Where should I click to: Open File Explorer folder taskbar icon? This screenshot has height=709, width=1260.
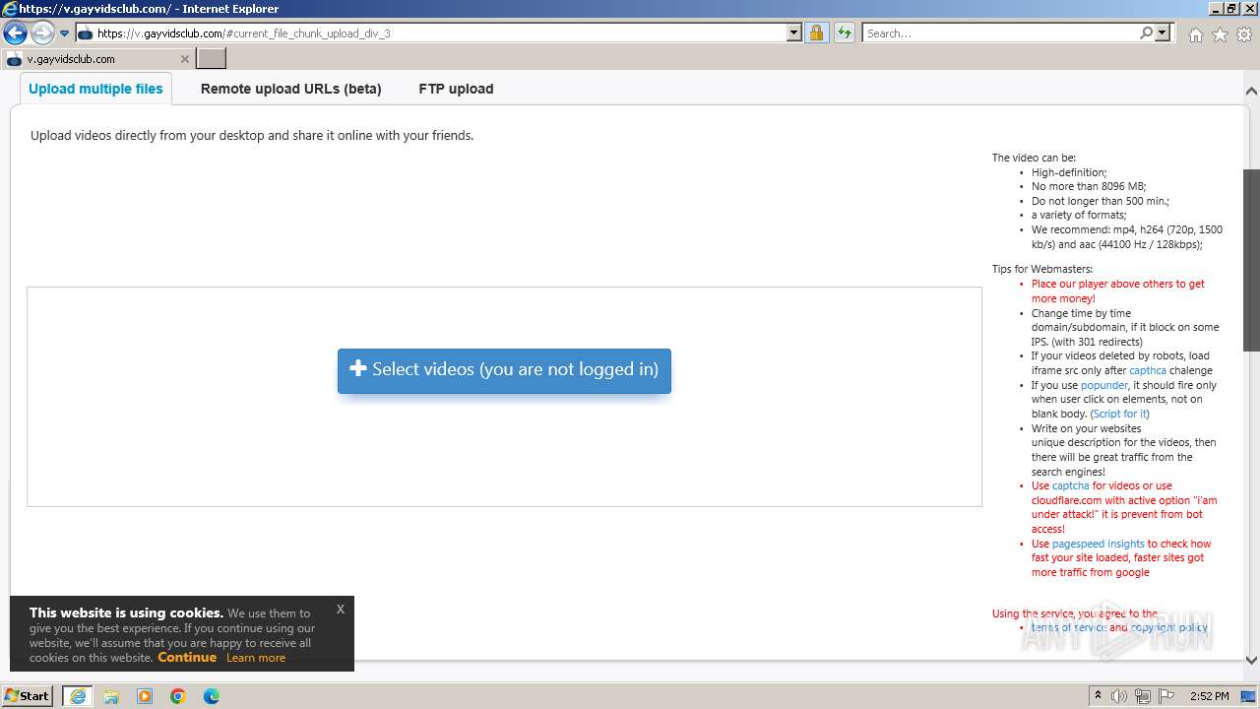(x=111, y=696)
